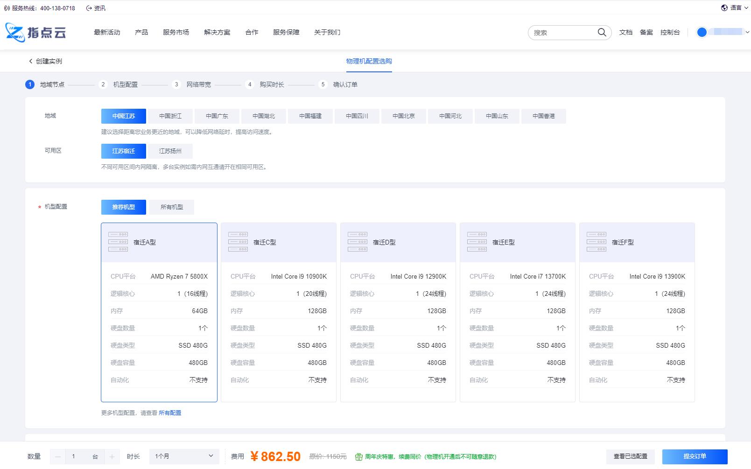Open the 文档 link
The image size is (751, 469).
(x=625, y=32)
